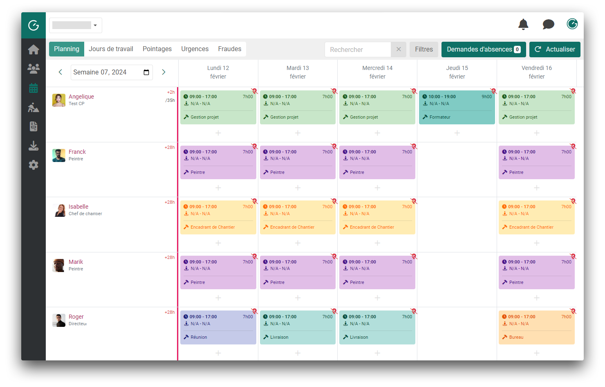
Task: Switch to the Fraudes tab
Action: (x=229, y=49)
